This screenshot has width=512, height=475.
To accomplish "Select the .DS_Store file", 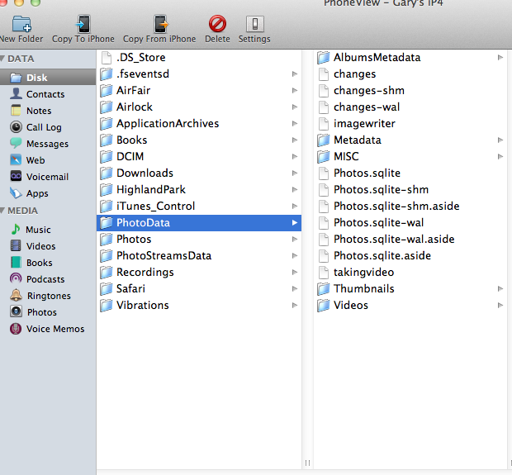I will [199, 58].
